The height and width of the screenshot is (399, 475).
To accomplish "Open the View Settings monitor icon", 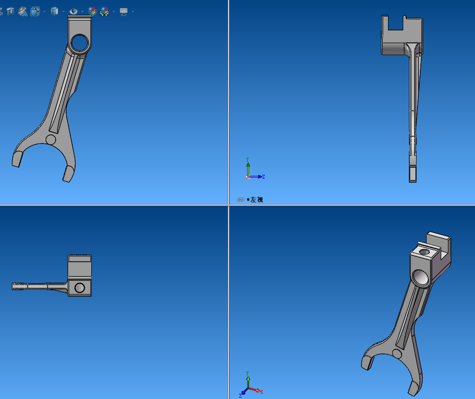I will 123,11.
